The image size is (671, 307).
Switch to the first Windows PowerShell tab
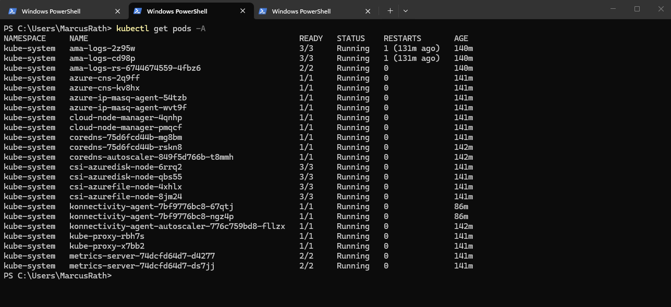pyautogui.click(x=51, y=11)
